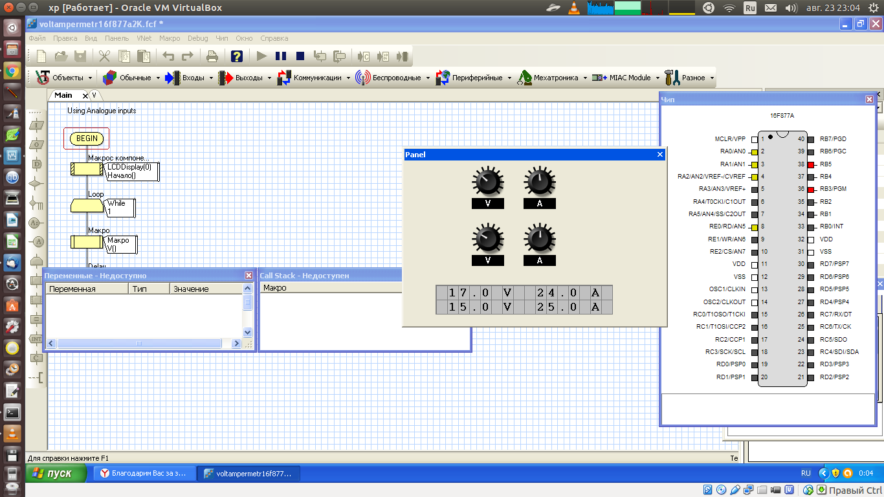The height and width of the screenshot is (497, 884).
Task: Click the Undo arrow icon
Action: pyautogui.click(x=168, y=56)
